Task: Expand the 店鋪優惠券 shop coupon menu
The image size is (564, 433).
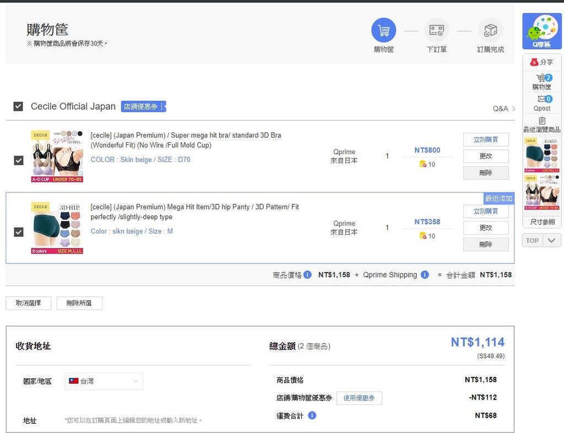Action: pyautogui.click(x=144, y=106)
